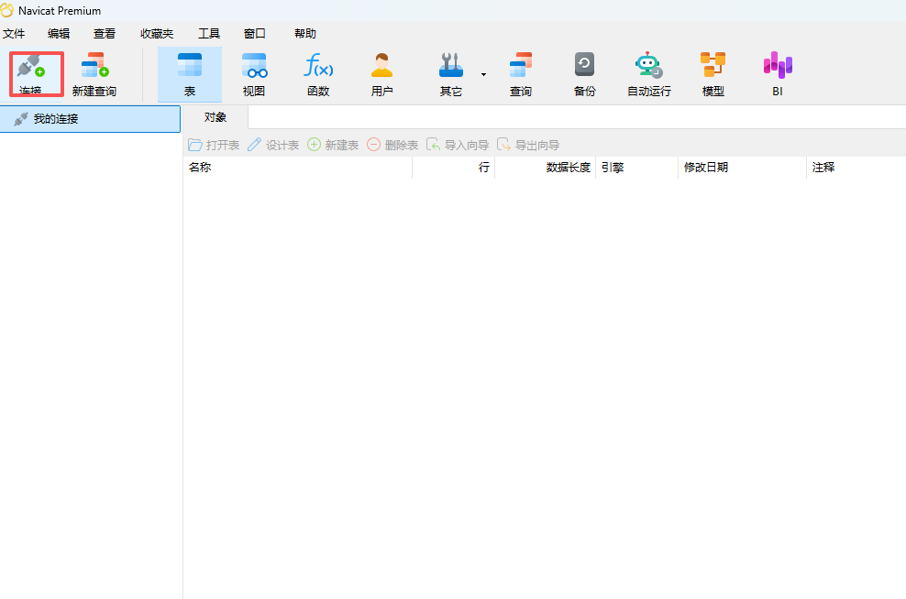Click the Navicat Premium title bar logo
The height and width of the screenshot is (599, 906).
(x=7, y=10)
